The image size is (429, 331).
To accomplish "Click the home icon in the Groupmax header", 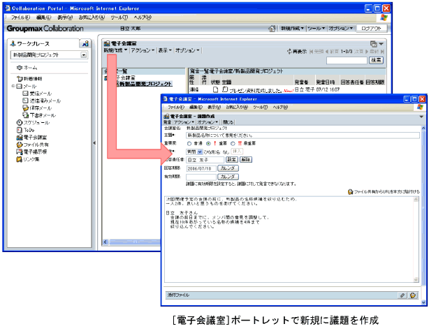I will point(272,29).
